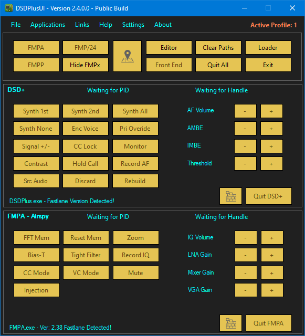This screenshot has width=305, height=336.
Task: Open the About menu
Action: pos(163,25)
